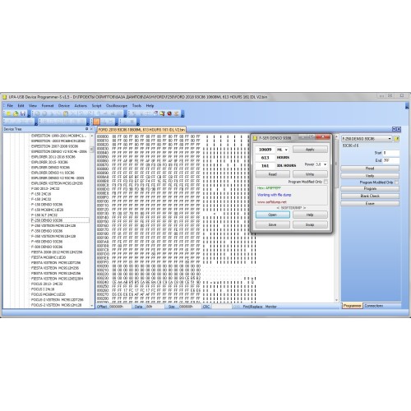The width and height of the screenshot is (411, 411).
Task: Click the Verify button in the programmer panel
Action: tap(370, 176)
